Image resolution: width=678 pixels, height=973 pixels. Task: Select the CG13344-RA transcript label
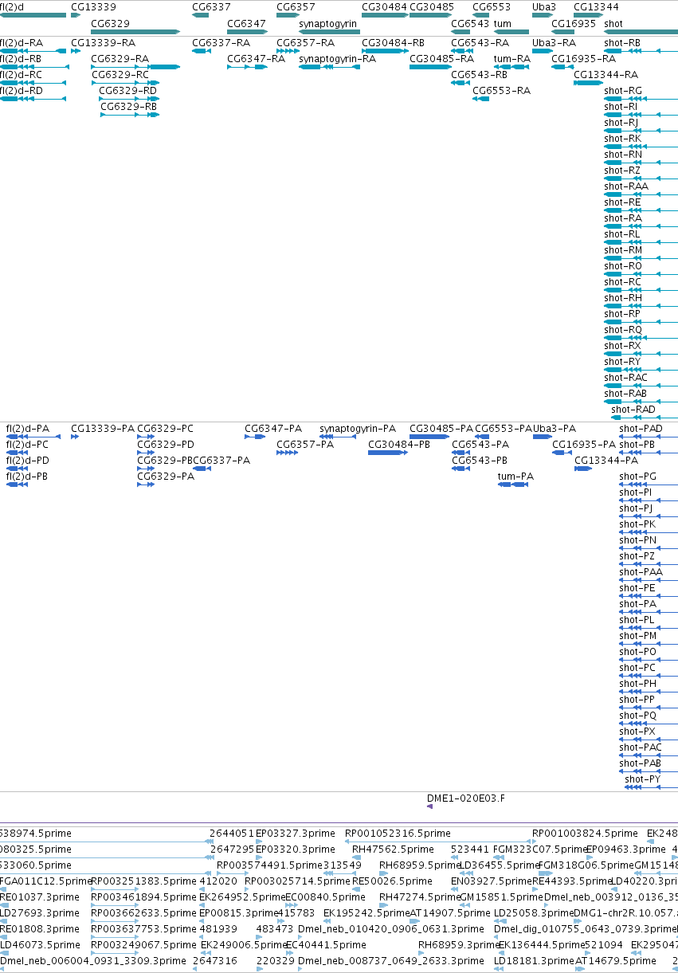click(x=605, y=74)
